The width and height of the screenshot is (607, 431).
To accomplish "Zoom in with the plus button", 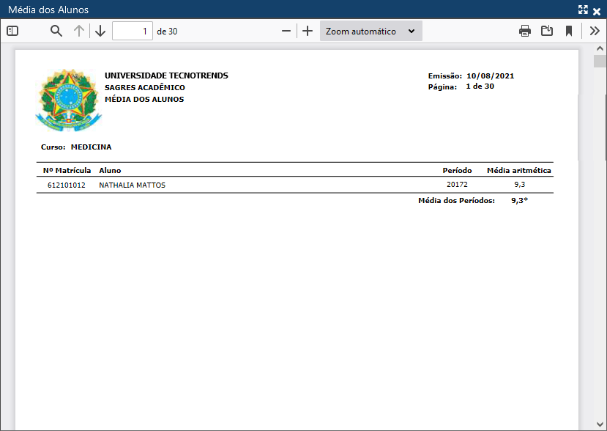I will tap(308, 31).
